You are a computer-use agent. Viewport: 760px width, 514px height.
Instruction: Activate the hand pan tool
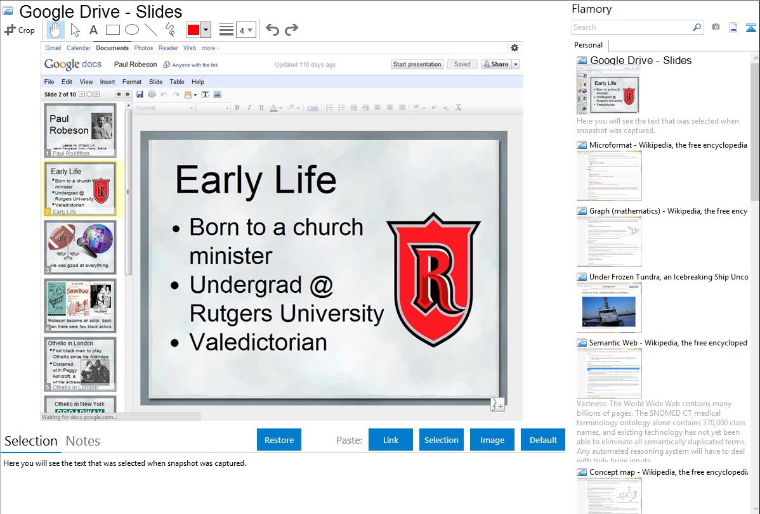(x=55, y=30)
